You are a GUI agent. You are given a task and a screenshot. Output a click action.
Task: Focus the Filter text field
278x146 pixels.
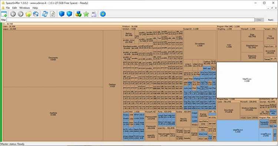pos(130,20)
